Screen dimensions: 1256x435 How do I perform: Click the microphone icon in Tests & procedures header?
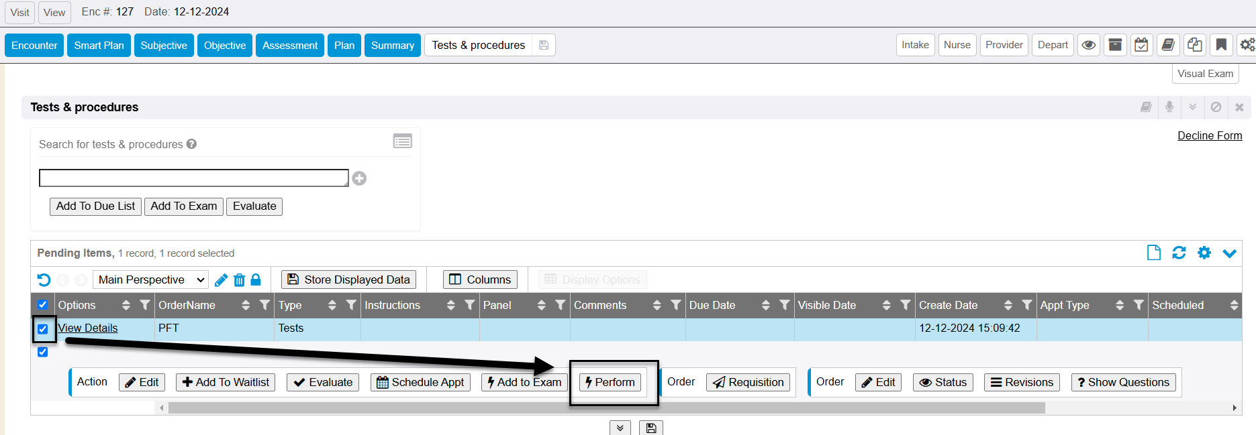click(x=1169, y=107)
